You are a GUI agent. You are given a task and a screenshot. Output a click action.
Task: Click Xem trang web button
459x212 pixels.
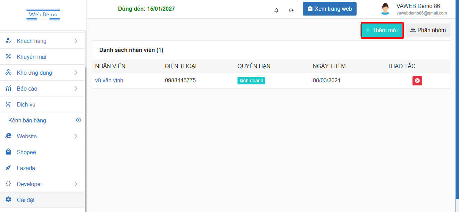329,9
